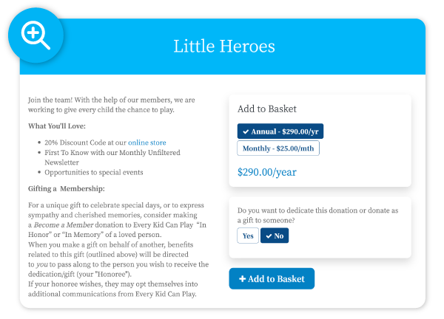Click the Become a Member italic text
The width and height of the screenshot is (444, 319).
point(64,225)
